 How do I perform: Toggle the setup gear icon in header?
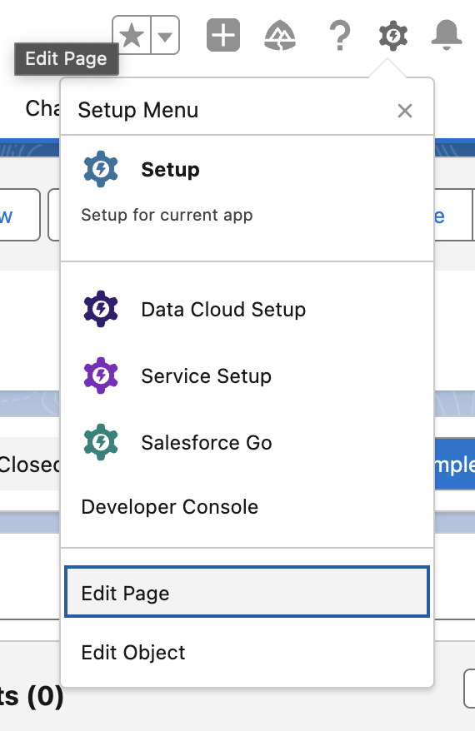coord(393,36)
